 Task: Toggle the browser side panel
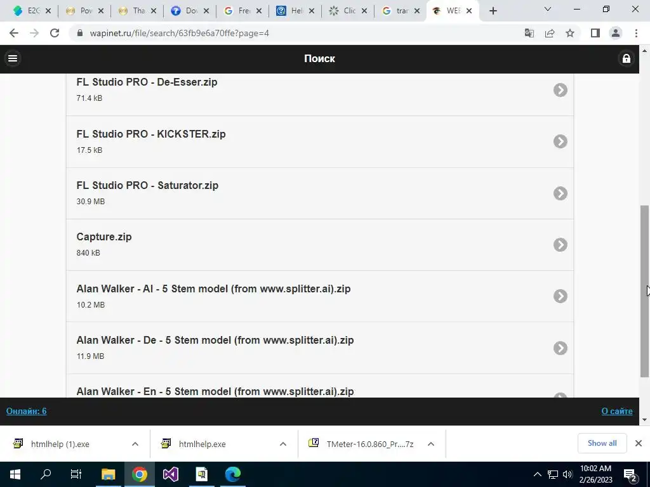[x=595, y=33]
